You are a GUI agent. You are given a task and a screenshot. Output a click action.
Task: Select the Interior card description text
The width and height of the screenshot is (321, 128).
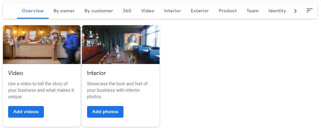tap(117, 90)
